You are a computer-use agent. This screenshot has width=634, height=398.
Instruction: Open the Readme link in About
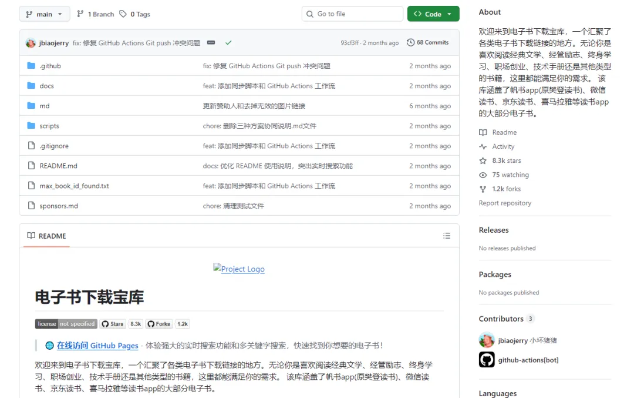pyautogui.click(x=504, y=132)
